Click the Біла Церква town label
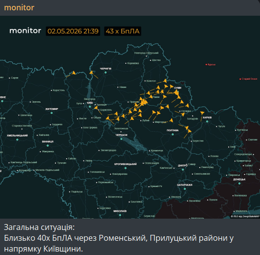This screenshot has width=260, height=255. pyautogui.click(x=90, y=128)
